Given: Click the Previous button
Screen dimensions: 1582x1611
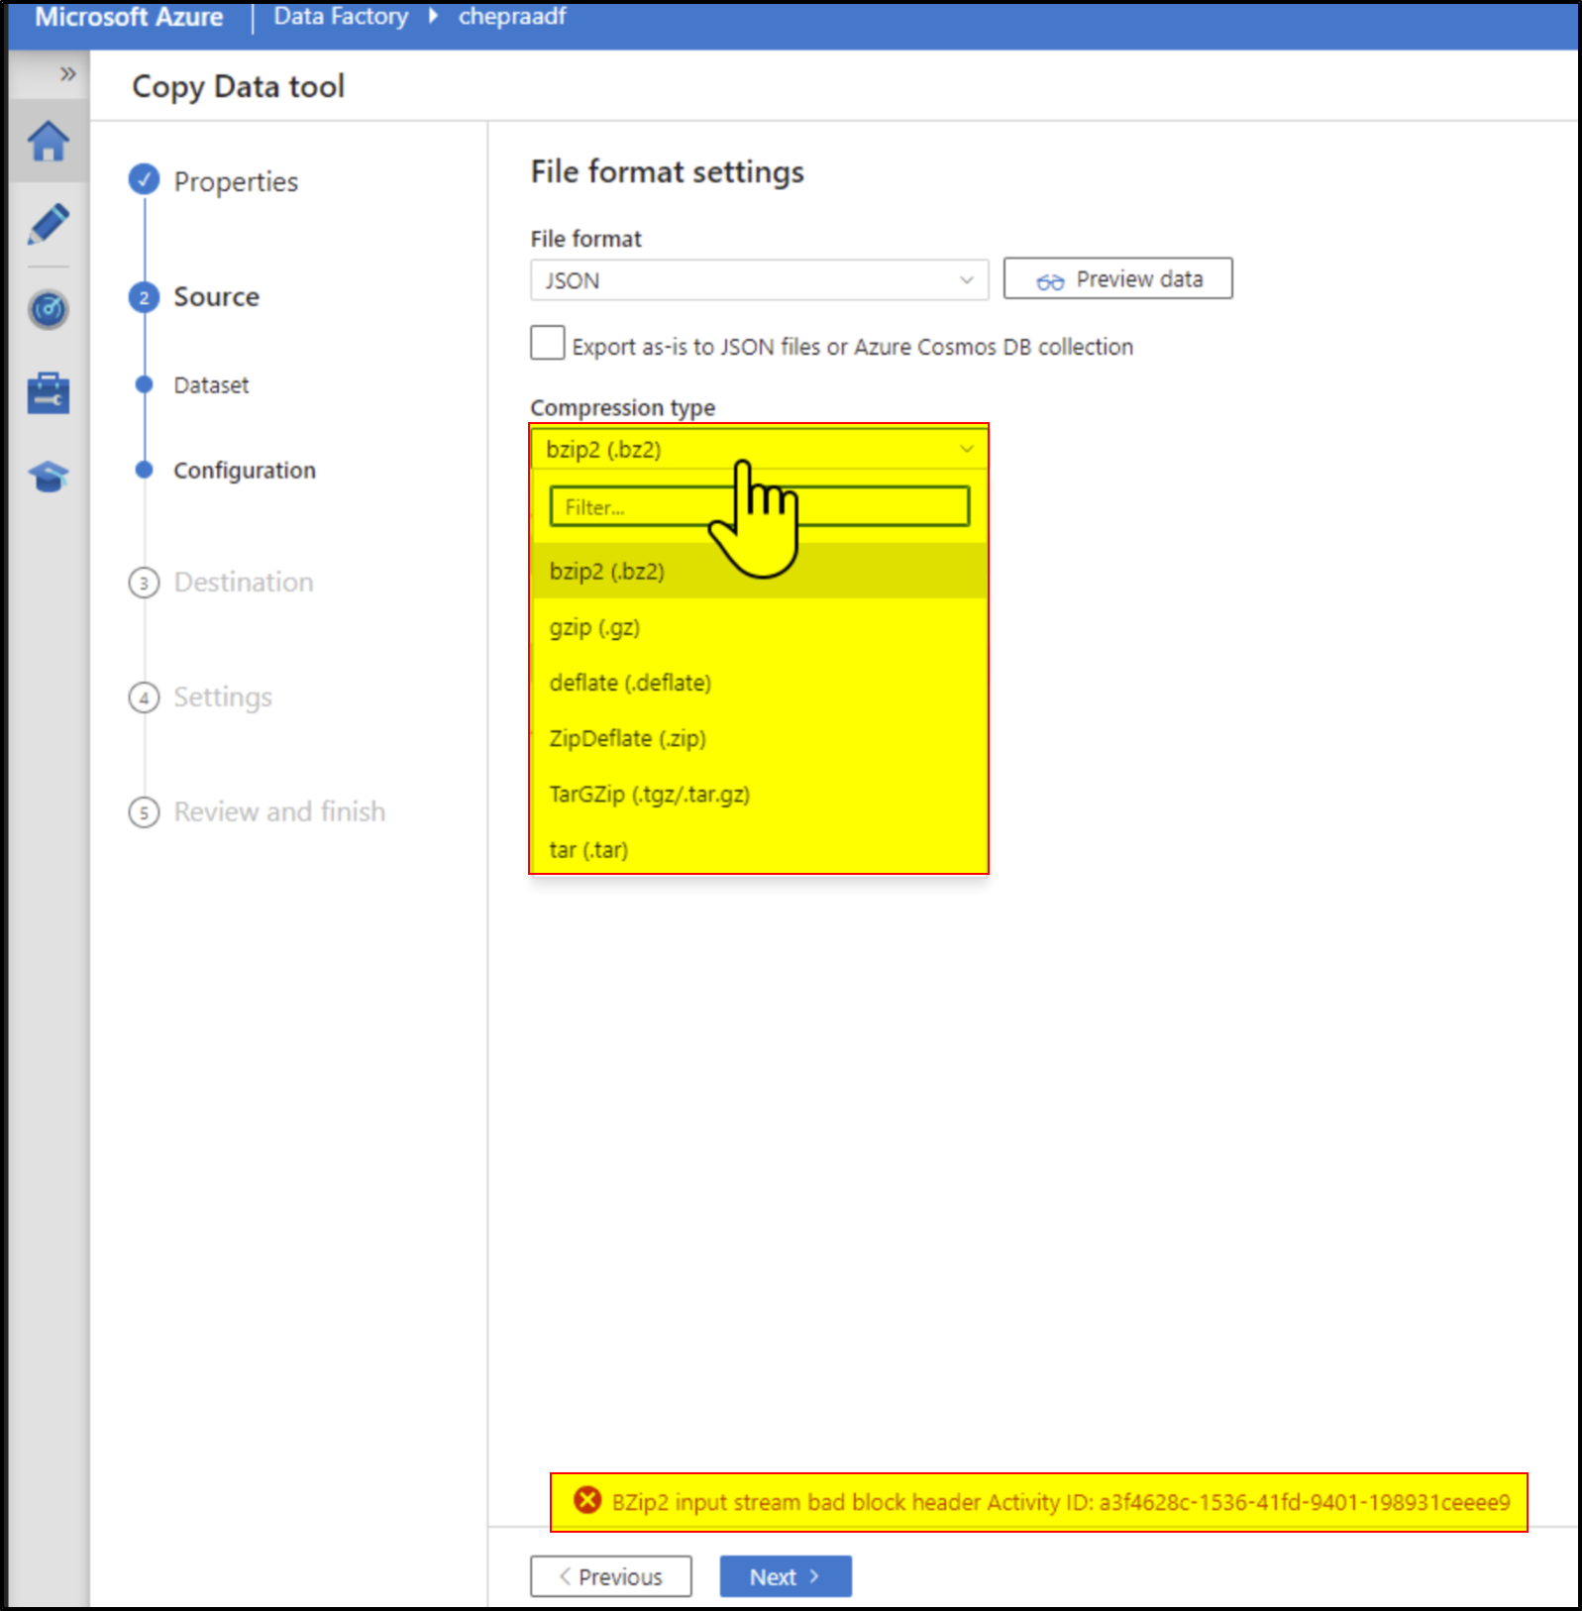Looking at the screenshot, I should [611, 1576].
